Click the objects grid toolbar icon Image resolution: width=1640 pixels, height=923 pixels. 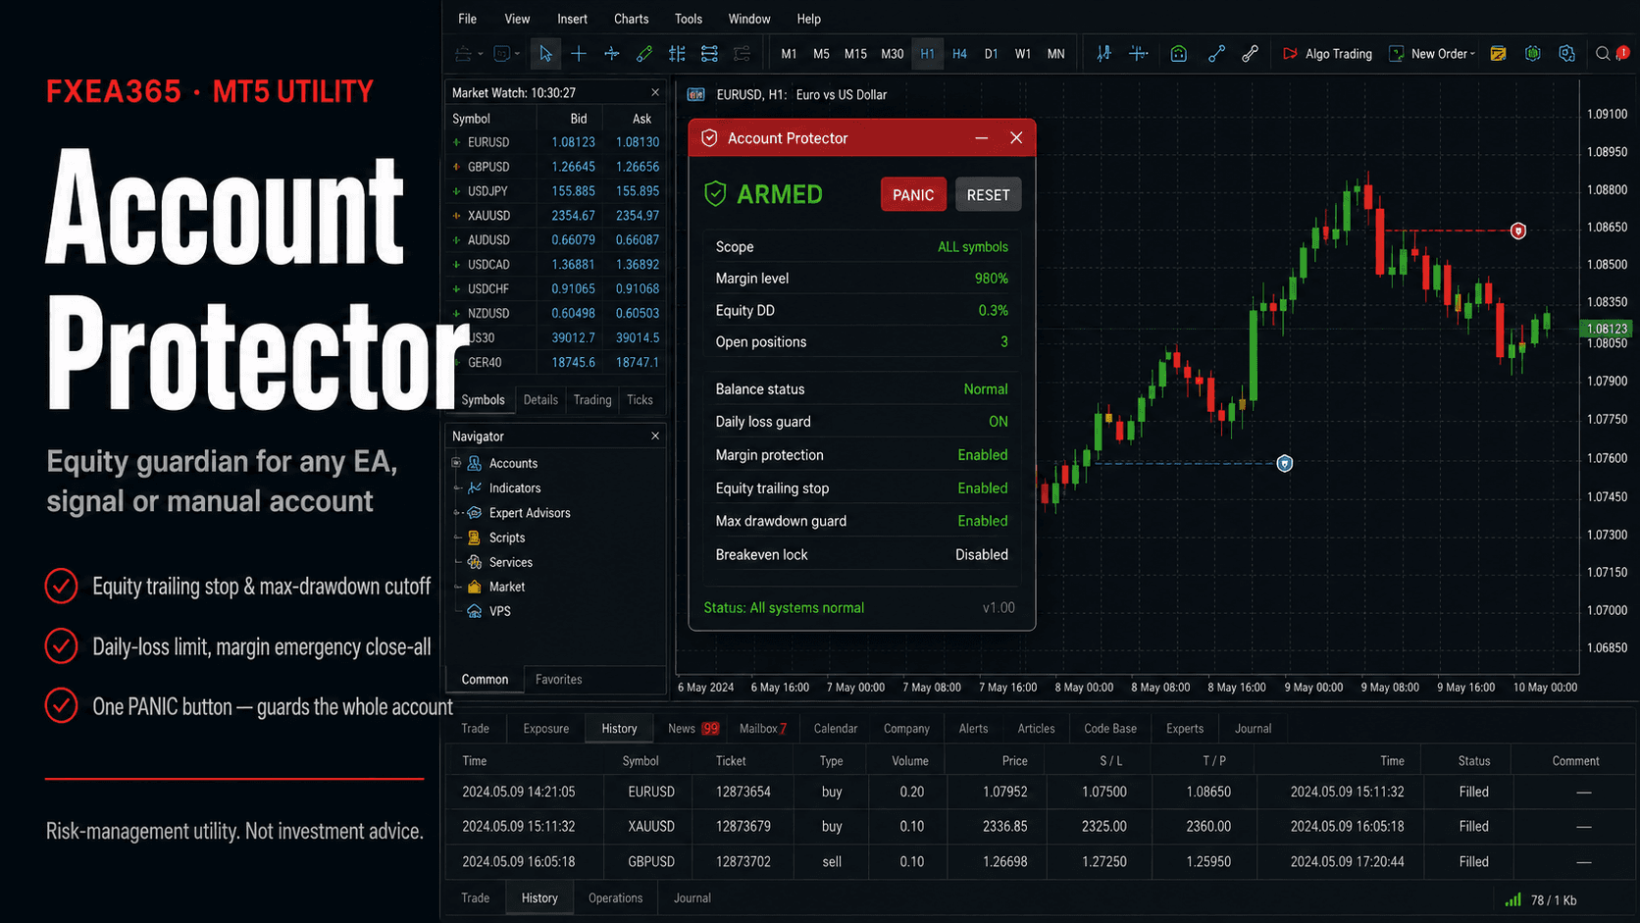click(677, 54)
